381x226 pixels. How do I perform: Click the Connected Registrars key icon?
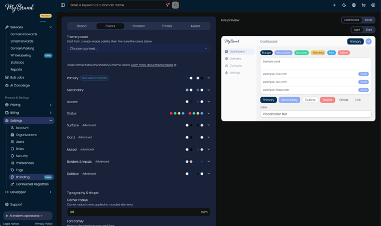(13, 184)
